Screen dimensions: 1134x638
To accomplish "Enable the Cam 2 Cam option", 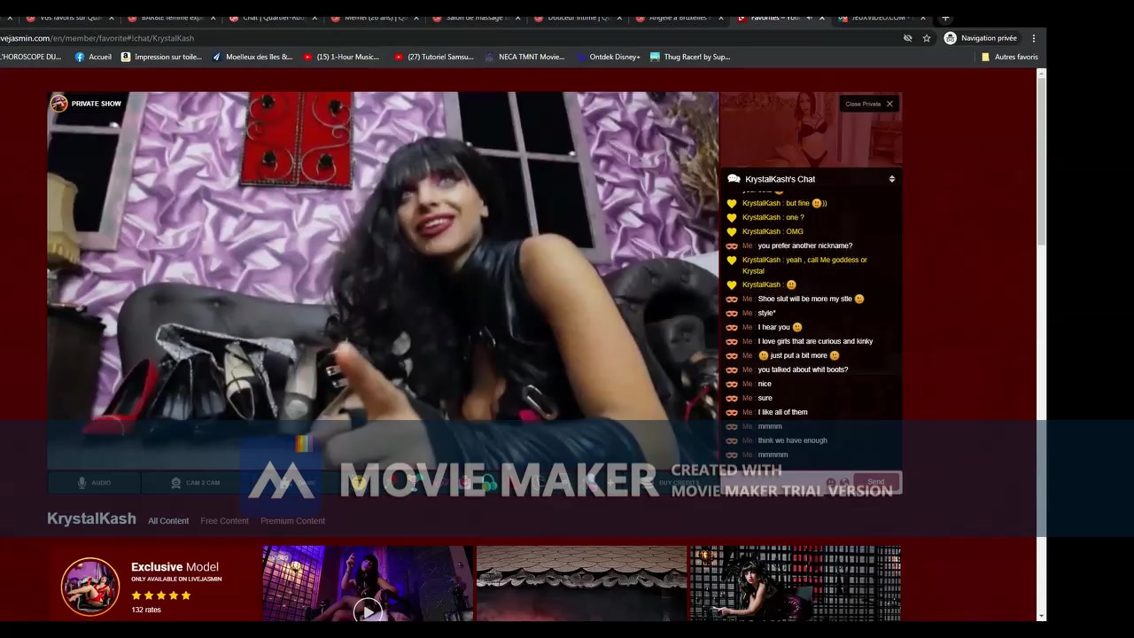I will point(195,483).
